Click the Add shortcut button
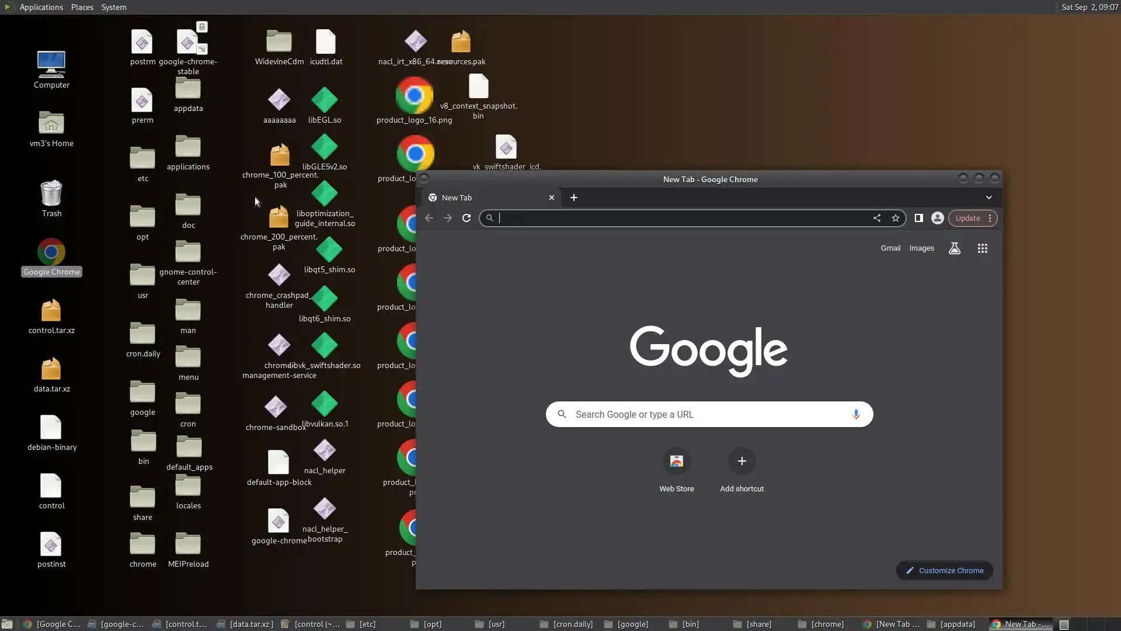1121x631 pixels. click(741, 462)
